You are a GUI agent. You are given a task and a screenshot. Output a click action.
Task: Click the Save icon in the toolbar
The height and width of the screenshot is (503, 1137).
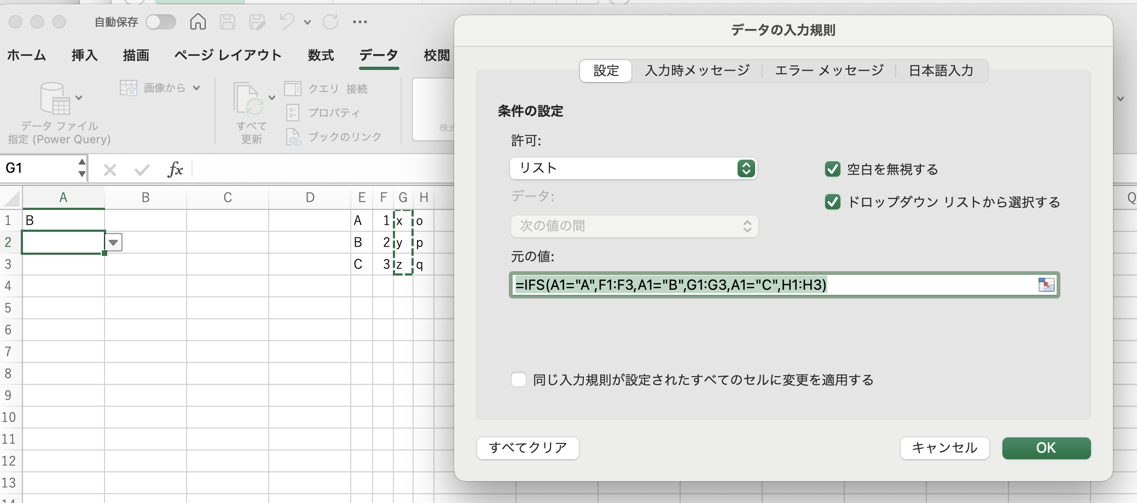[x=228, y=22]
